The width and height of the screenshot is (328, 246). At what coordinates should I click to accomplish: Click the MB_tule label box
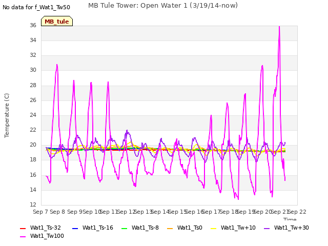click(x=57, y=21)
